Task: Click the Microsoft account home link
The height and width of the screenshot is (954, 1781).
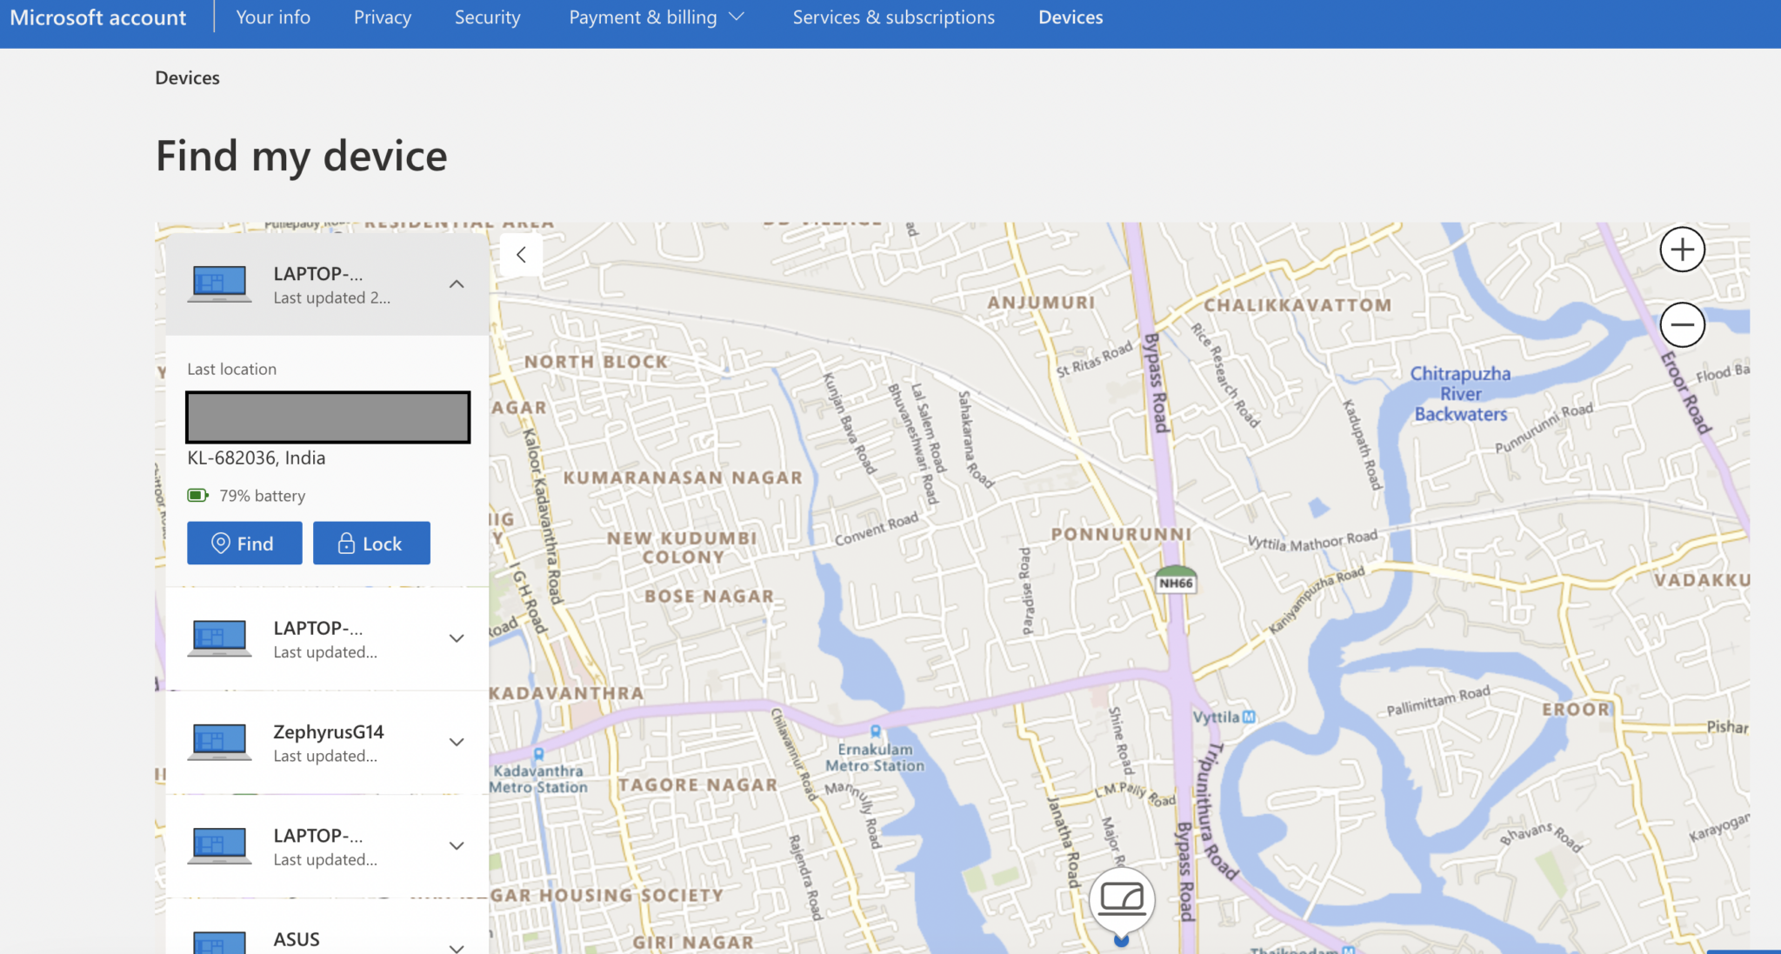Action: [98, 17]
